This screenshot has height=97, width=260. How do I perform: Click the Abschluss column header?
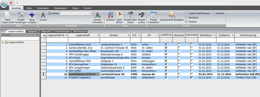(x=179, y=35)
